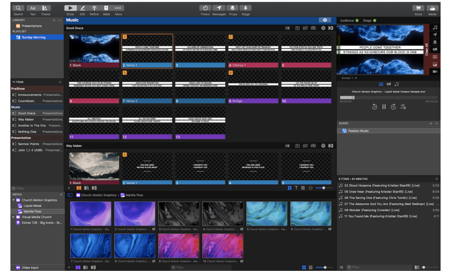
Task: Seek the media playback progress bar
Action: tap(388, 98)
